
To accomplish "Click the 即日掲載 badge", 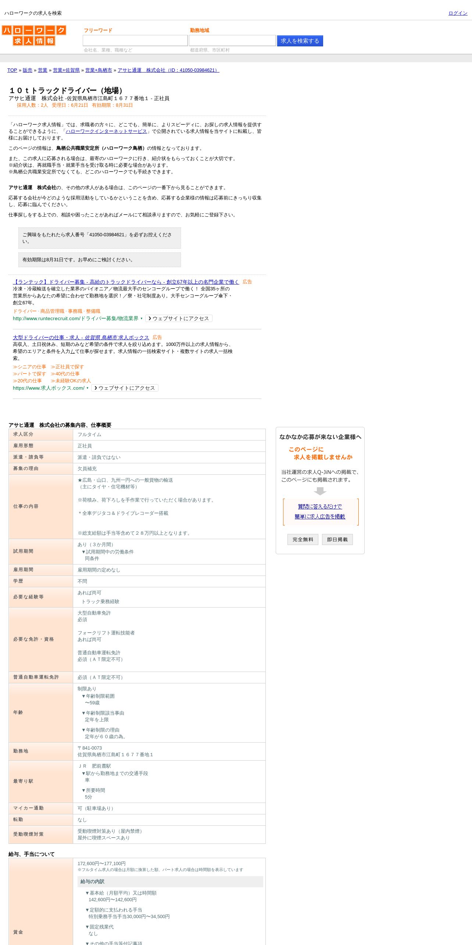I will [x=337, y=539].
